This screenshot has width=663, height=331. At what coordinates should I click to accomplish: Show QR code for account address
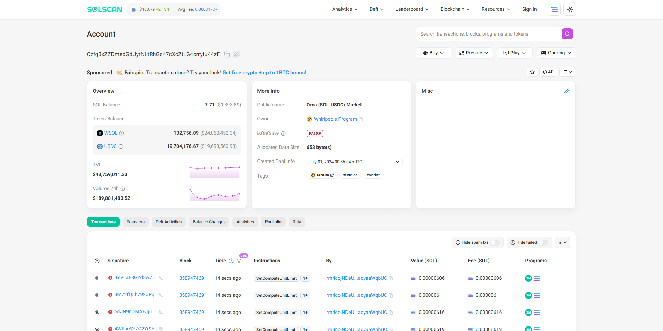pos(236,54)
